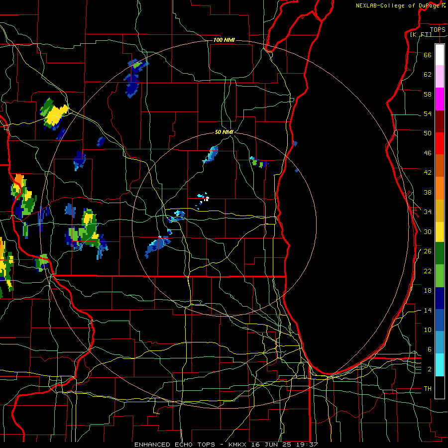Select the 50 NMI range ring label
This screenshot has height=448, width=448.
pyautogui.click(x=224, y=132)
